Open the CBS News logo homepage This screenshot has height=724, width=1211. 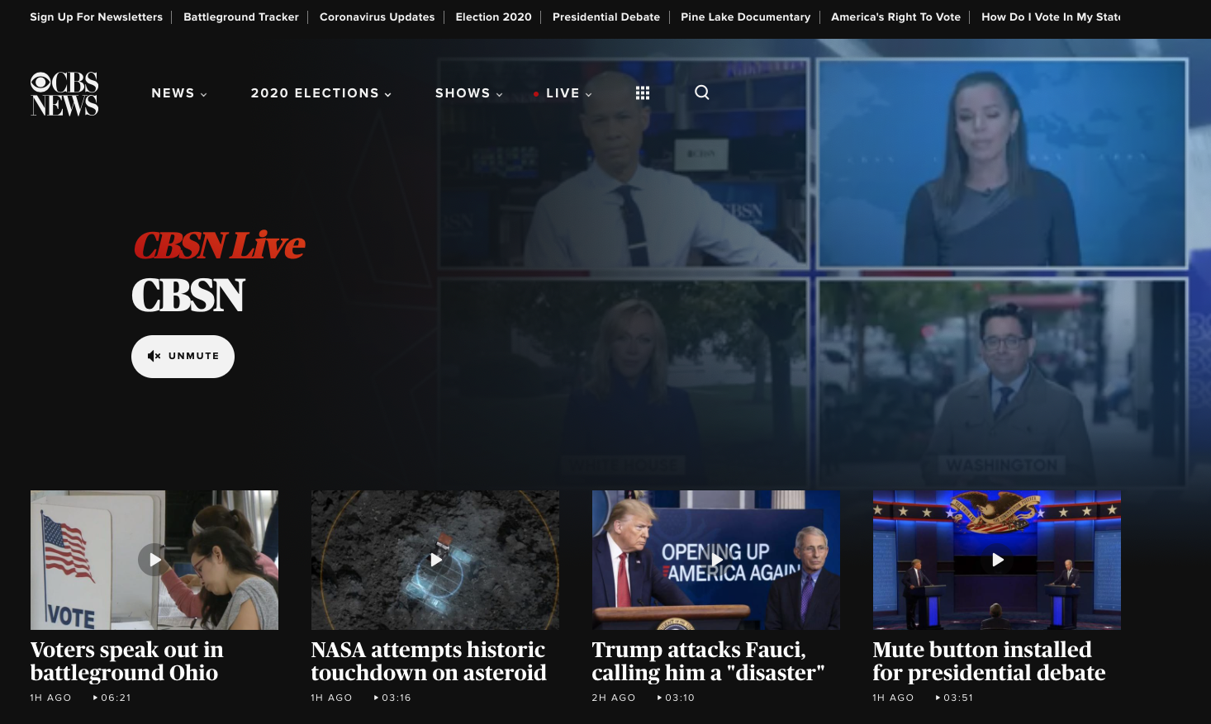point(64,93)
